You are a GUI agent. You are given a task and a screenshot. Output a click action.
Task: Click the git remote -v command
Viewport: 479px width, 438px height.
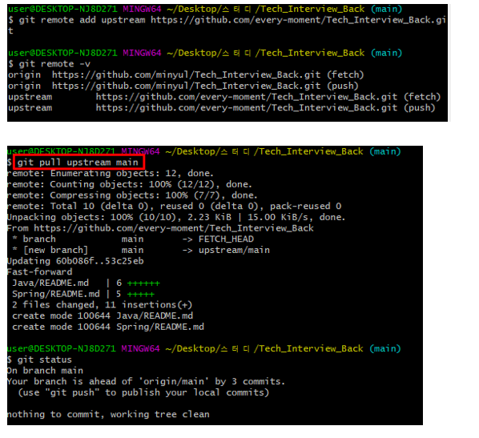click(49, 64)
